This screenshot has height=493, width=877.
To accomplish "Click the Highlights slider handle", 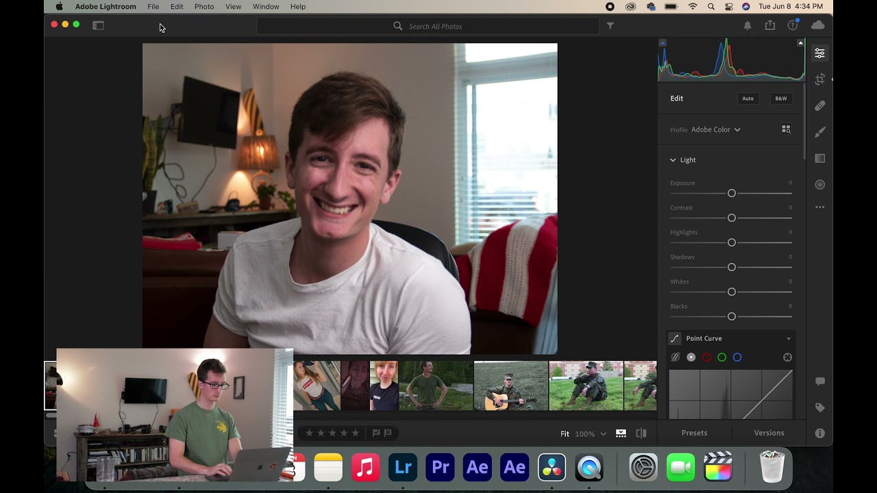I will [x=731, y=242].
